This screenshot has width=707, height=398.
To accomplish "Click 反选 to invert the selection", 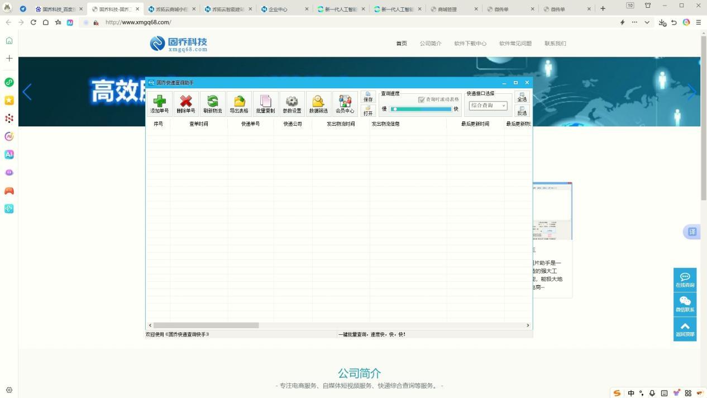I will [522, 111].
